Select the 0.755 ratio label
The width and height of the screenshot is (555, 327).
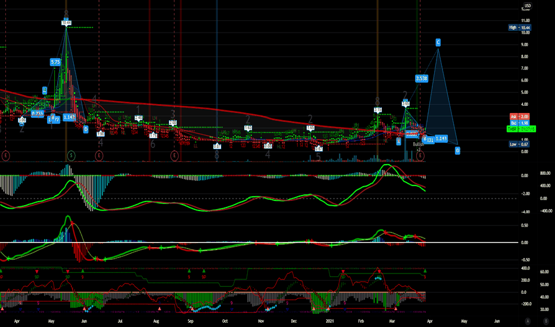click(x=37, y=114)
